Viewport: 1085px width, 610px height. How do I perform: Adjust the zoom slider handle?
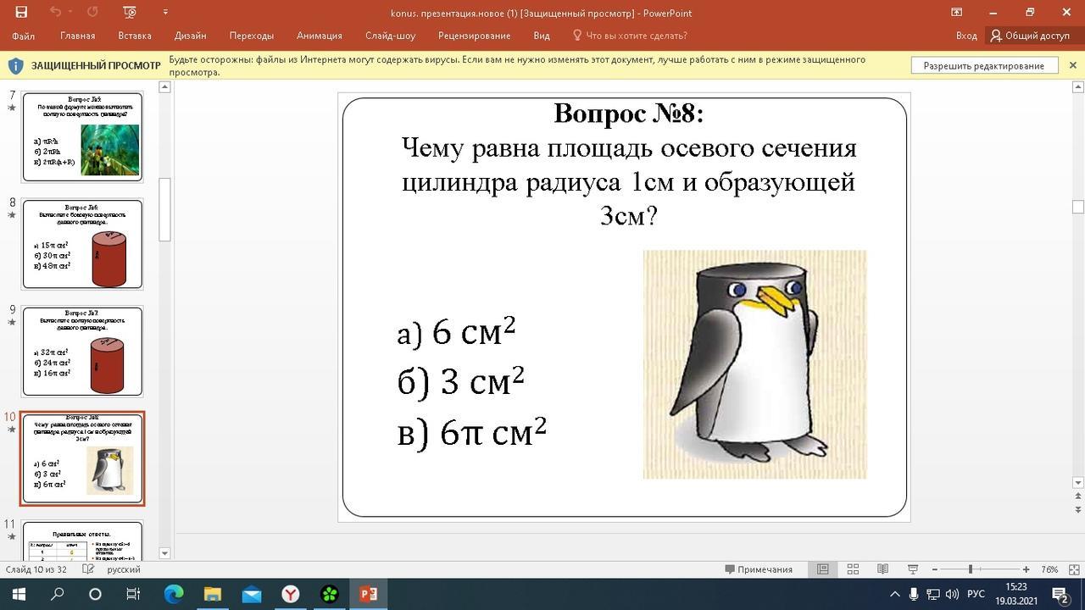tap(971, 569)
